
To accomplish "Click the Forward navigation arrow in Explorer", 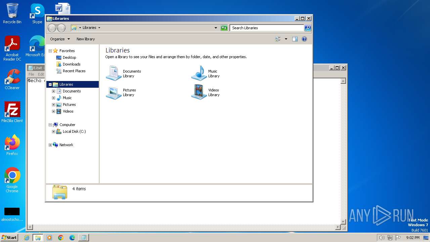I will (61, 28).
